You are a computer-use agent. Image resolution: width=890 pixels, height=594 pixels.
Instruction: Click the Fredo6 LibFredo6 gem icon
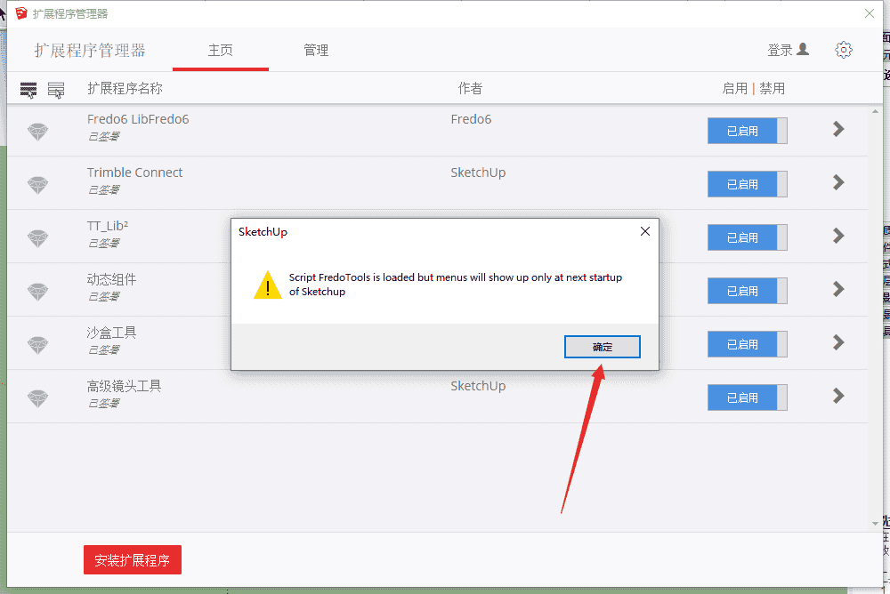tap(38, 132)
